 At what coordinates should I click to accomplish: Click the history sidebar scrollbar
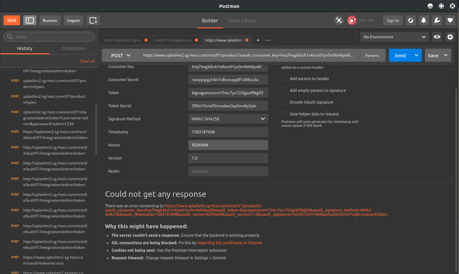pyautogui.click(x=96, y=129)
